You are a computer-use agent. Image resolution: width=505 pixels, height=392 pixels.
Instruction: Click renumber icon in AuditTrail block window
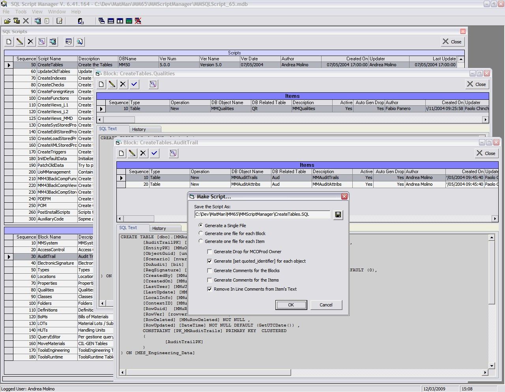coord(173,153)
